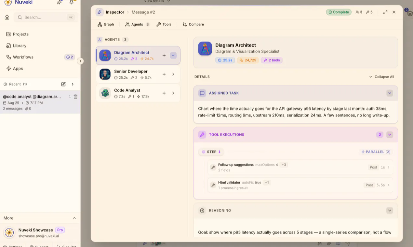
Task: Click the Reasoning brain icon
Action: (202, 211)
